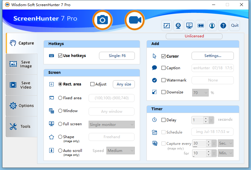Click the monitor drawing toolbar icon
The height and width of the screenshot is (170, 251).
[189, 25]
